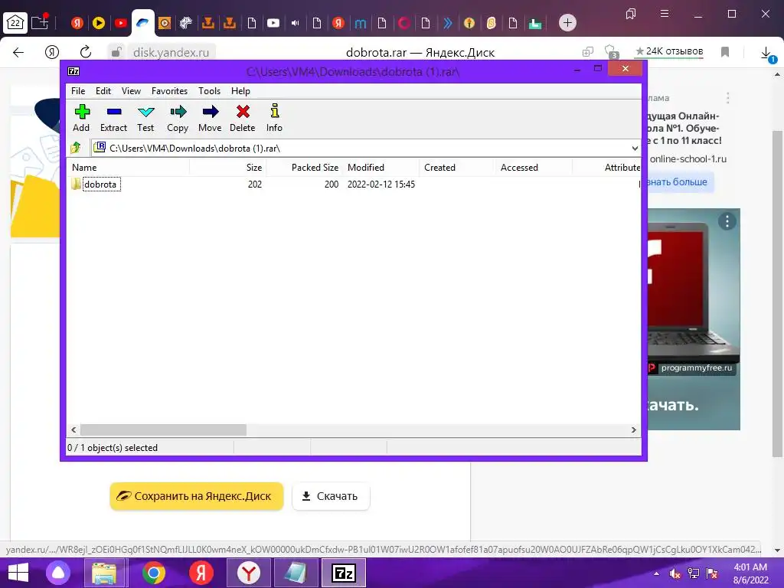Sort by the Size column header
This screenshot has height=588, width=784.
tap(228, 168)
